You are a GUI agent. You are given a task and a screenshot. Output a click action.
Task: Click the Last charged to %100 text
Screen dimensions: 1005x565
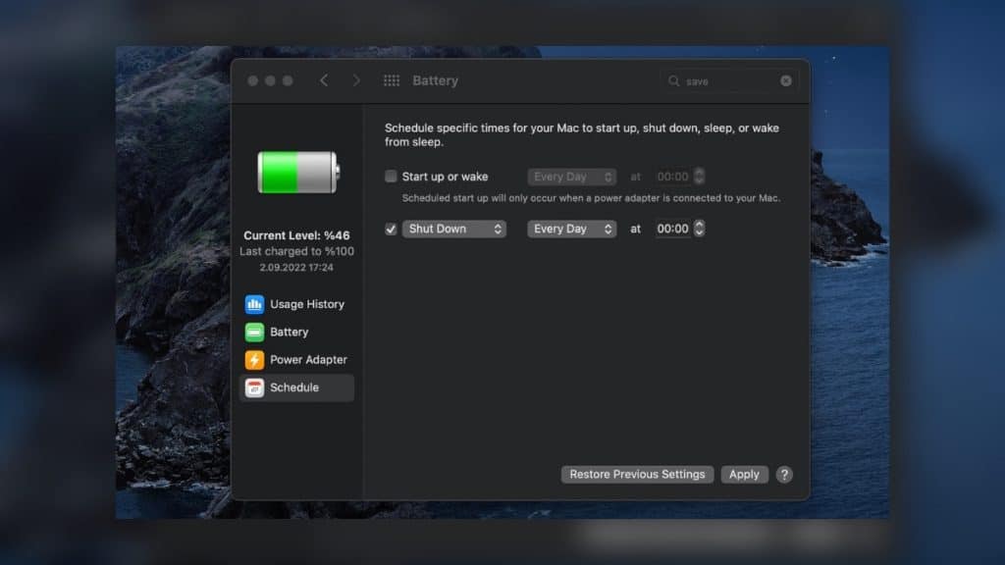coord(296,251)
